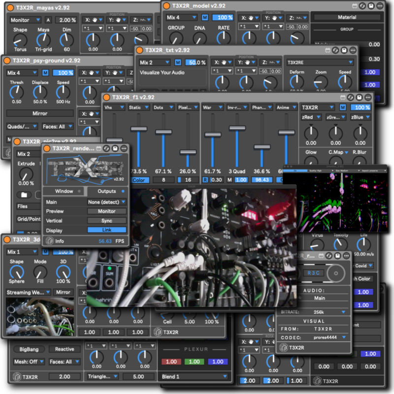394x394 pixels.
Task: Click red 1.00 color value under PLEXUR
Action: point(171,361)
